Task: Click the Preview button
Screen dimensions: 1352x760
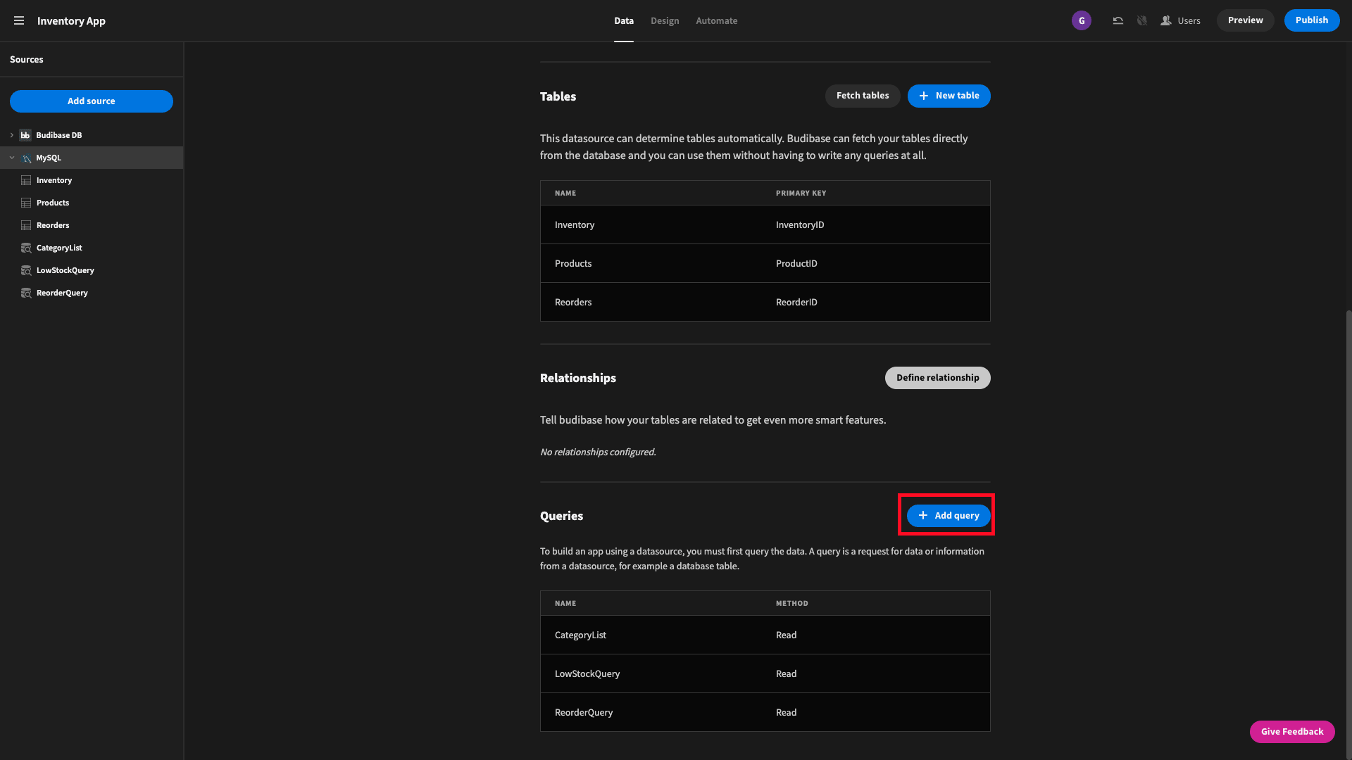Action: pos(1245,20)
